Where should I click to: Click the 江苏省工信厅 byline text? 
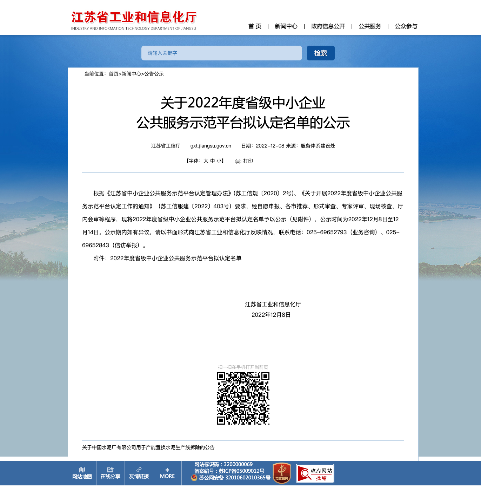(166, 146)
